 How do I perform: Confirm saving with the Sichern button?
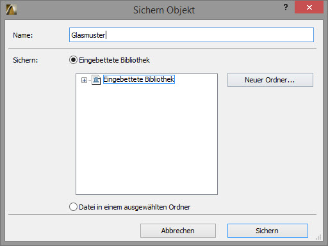coord(268,231)
